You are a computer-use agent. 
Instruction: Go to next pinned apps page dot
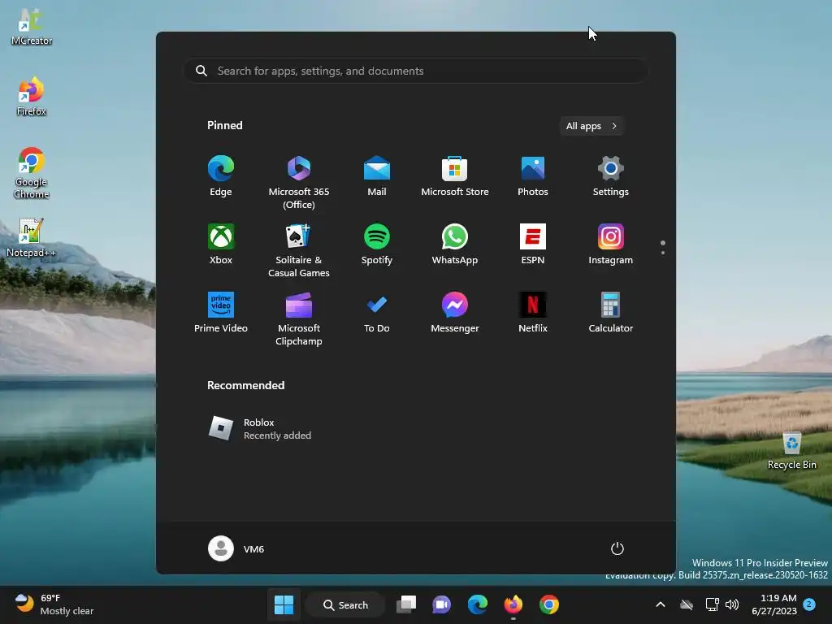pyautogui.click(x=663, y=253)
